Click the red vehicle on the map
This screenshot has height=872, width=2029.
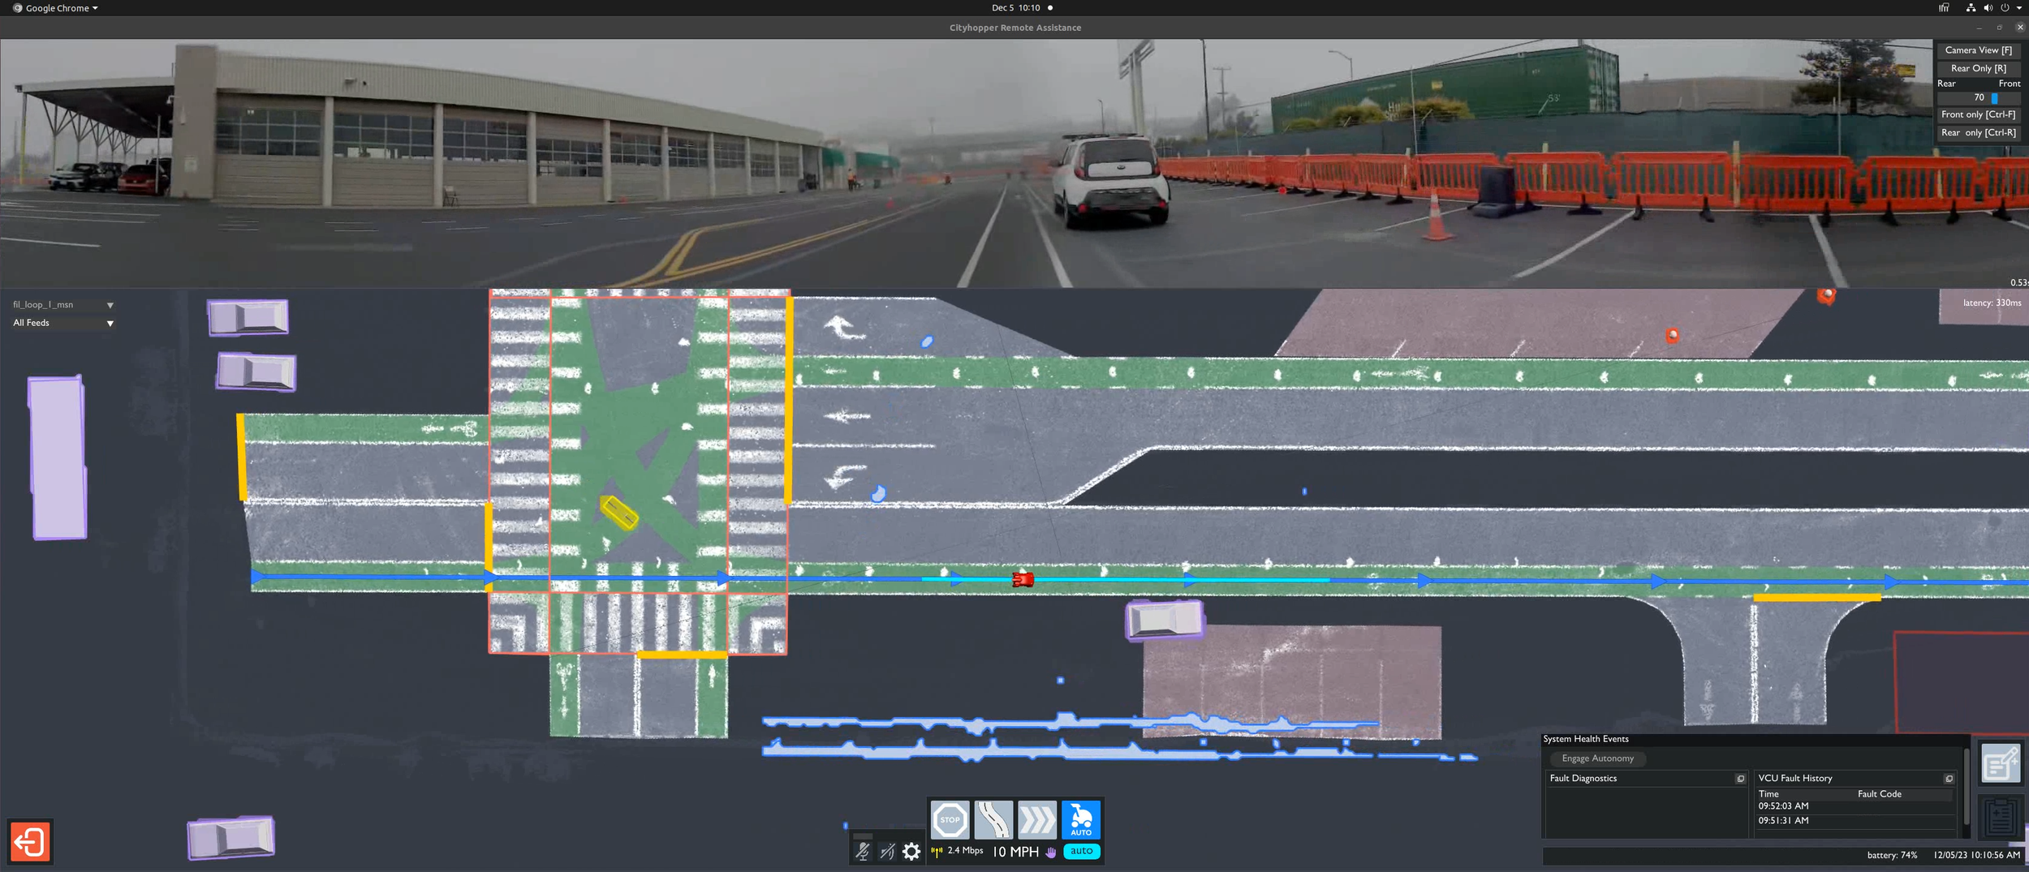click(x=1023, y=579)
